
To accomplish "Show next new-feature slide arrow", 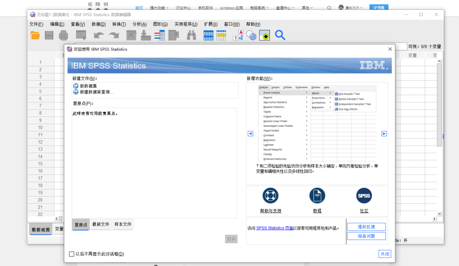I will [384, 133].
